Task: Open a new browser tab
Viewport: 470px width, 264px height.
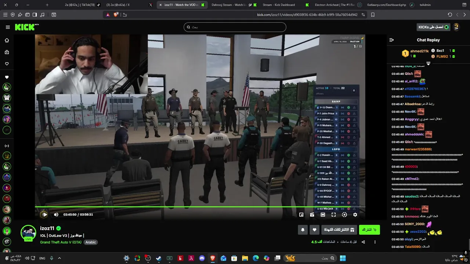Action: (x=47, y=5)
